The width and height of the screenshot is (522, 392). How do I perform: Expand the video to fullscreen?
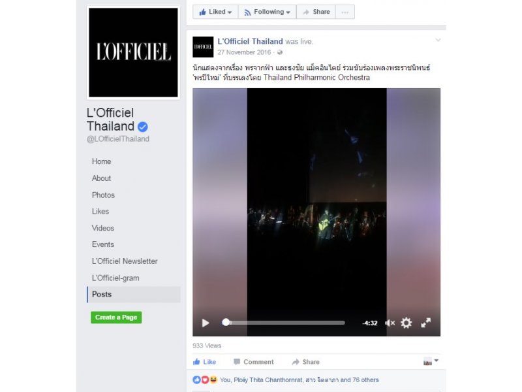pyautogui.click(x=426, y=323)
